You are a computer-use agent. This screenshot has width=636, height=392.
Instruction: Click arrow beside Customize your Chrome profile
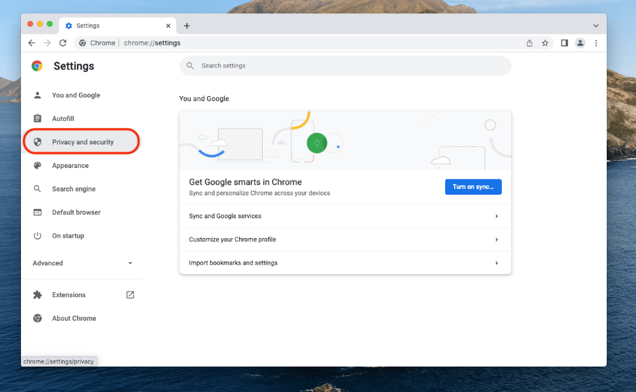click(497, 240)
